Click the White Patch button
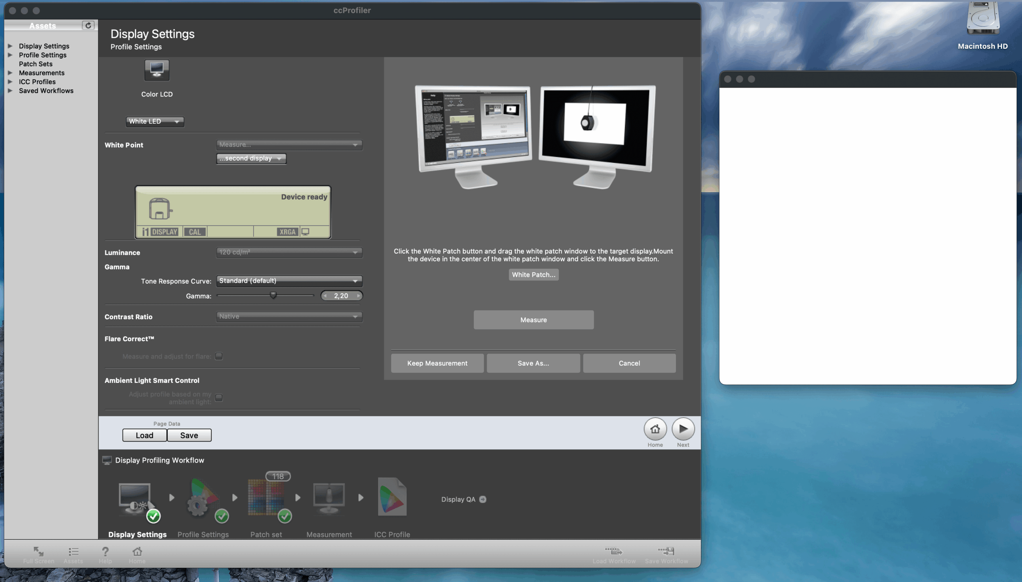This screenshot has width=1022, height=582. (x=533, y=275)
